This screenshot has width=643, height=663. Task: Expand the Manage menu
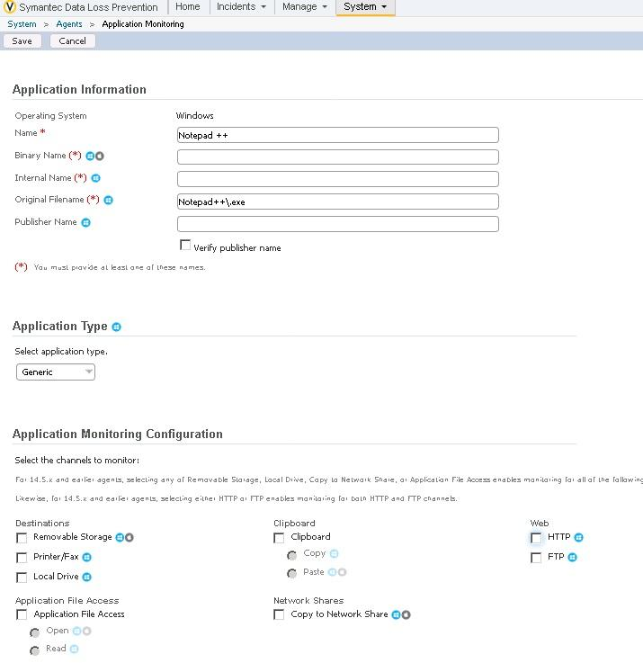click(x=305, y=7)
